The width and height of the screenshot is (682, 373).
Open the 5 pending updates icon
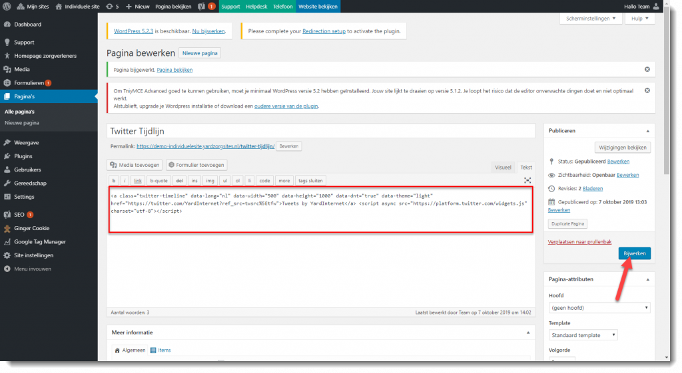(x=112, y=7)
